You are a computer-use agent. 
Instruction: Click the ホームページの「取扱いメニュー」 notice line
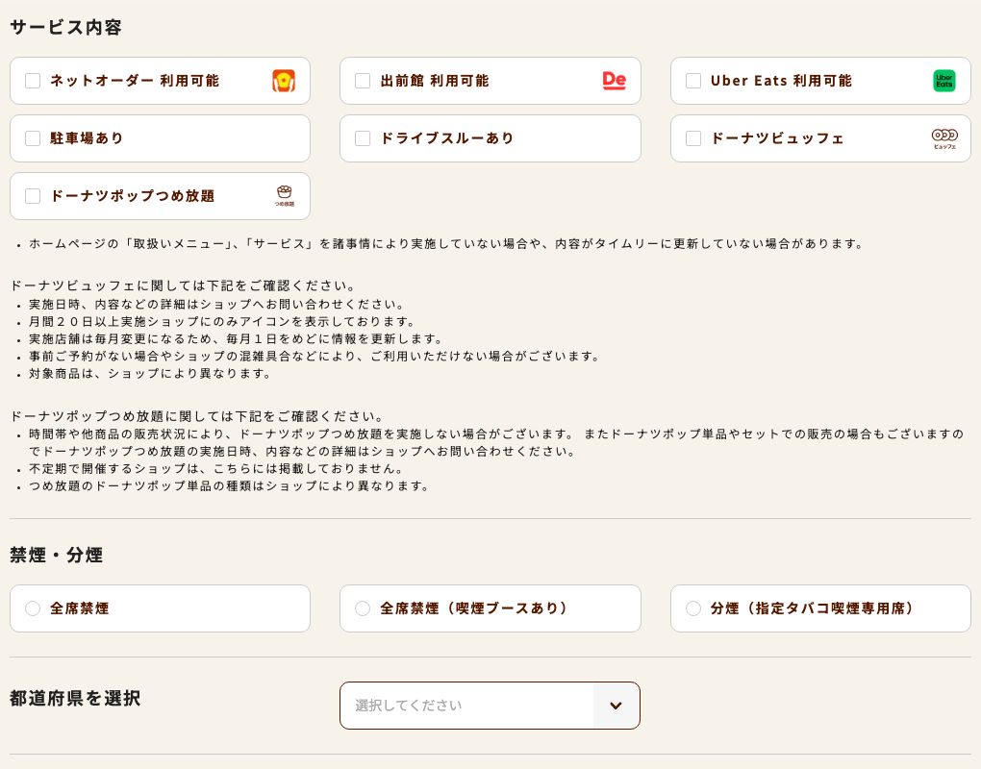coord(445,244)
